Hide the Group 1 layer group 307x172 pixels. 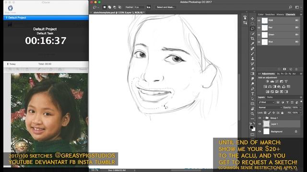pyautogui.click(x=260, y=118)
